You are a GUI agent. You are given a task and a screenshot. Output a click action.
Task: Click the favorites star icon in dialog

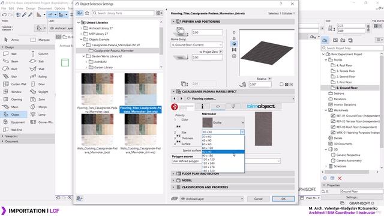87,13
